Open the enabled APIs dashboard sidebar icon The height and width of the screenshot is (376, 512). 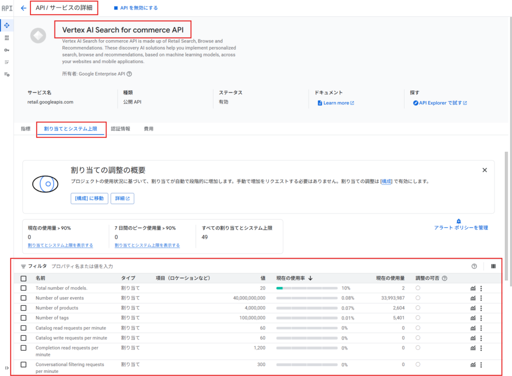point(7,25)
